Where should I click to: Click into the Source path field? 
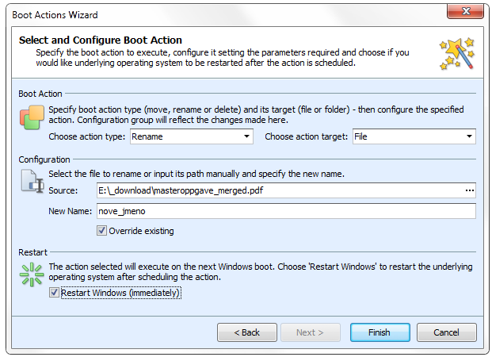[280, 190]
